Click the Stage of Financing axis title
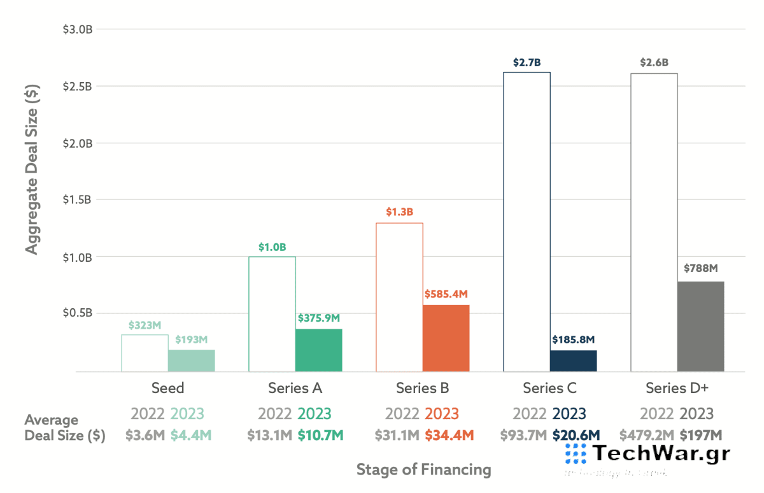 pyautogui.click(x=423, y=470)
